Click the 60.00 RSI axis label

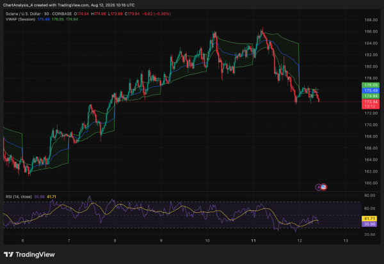[x=369, y=208]
